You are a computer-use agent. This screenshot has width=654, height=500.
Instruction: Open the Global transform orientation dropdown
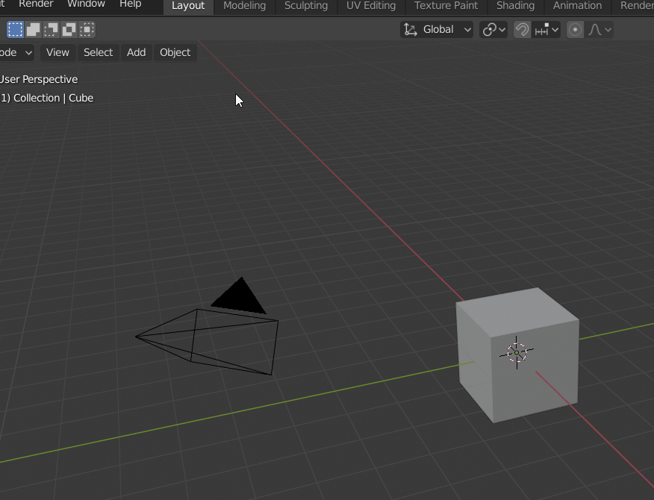click(437, 30)
